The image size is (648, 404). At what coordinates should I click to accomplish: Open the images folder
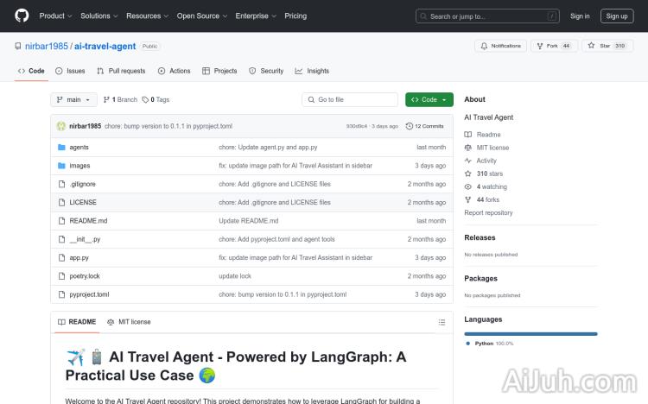(79, 166)
